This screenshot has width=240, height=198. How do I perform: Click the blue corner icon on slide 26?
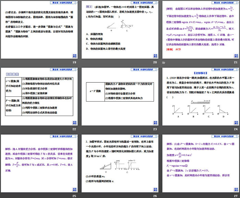click(155, 189)
